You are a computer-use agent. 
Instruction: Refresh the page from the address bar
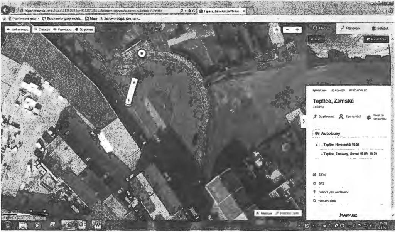click(x=194, y=11)
